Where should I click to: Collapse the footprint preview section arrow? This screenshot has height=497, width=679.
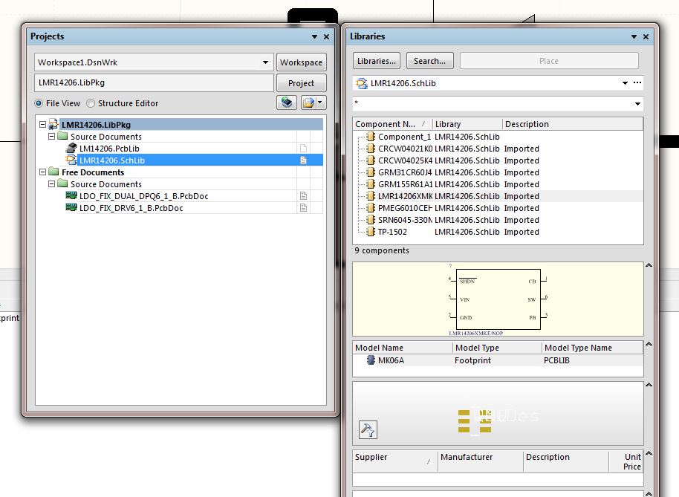pos(649,384)
